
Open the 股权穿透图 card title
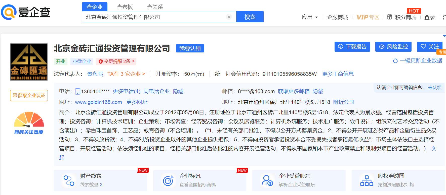(x=391, y=176)
